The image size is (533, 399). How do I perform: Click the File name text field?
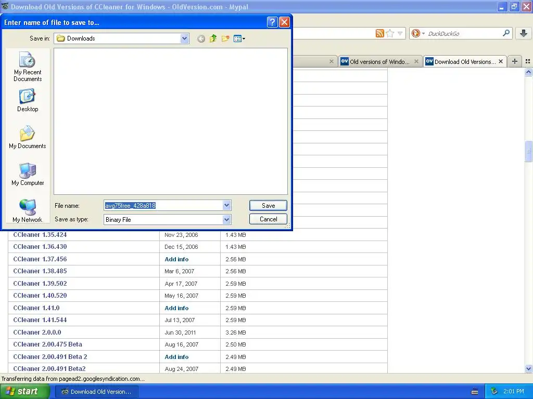pos(163,205)
